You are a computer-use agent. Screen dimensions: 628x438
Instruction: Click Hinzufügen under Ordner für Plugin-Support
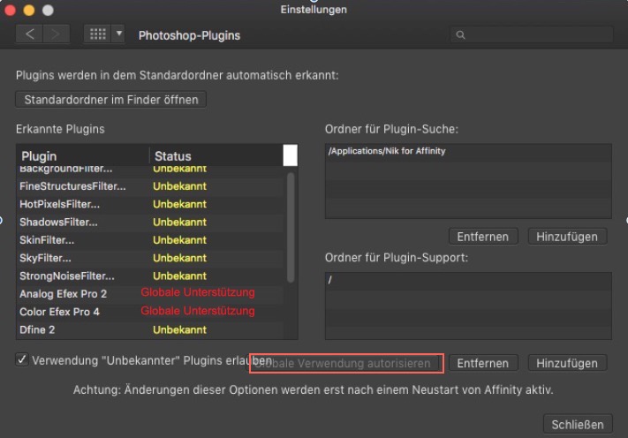click(x=567, y=363)
